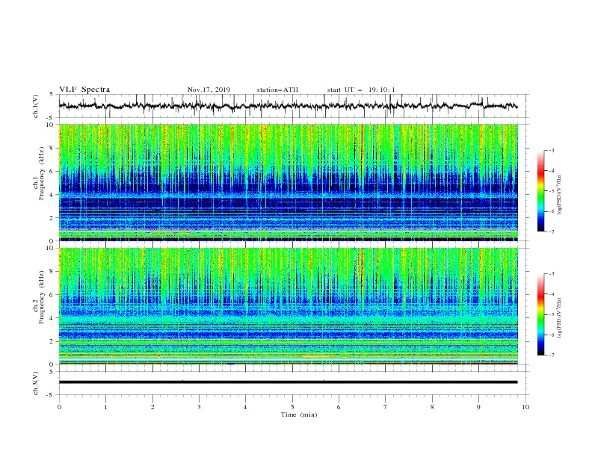
Task: Click "-5" on the ch.1 colorbar
Action: (551, 191)
